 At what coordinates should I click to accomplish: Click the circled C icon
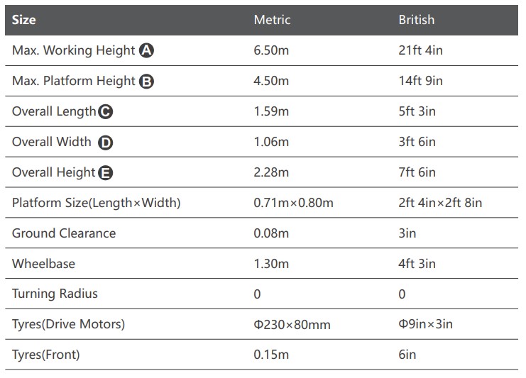tap(105, 112)
